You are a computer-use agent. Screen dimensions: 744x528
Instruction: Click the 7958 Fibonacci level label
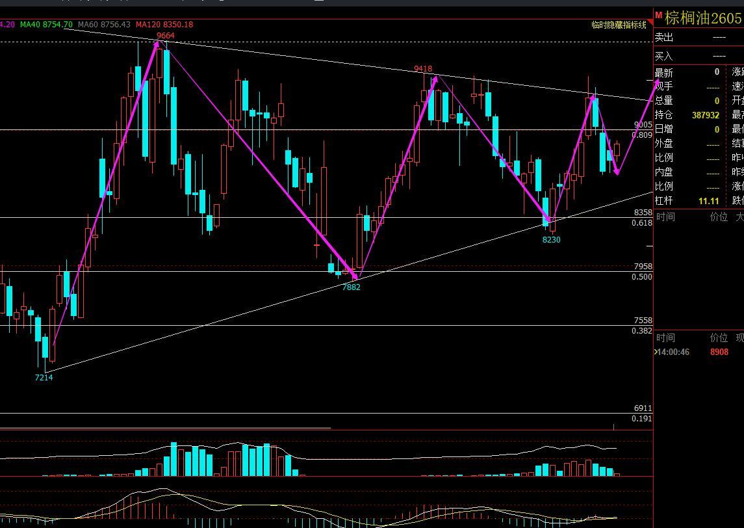point(643,267)
